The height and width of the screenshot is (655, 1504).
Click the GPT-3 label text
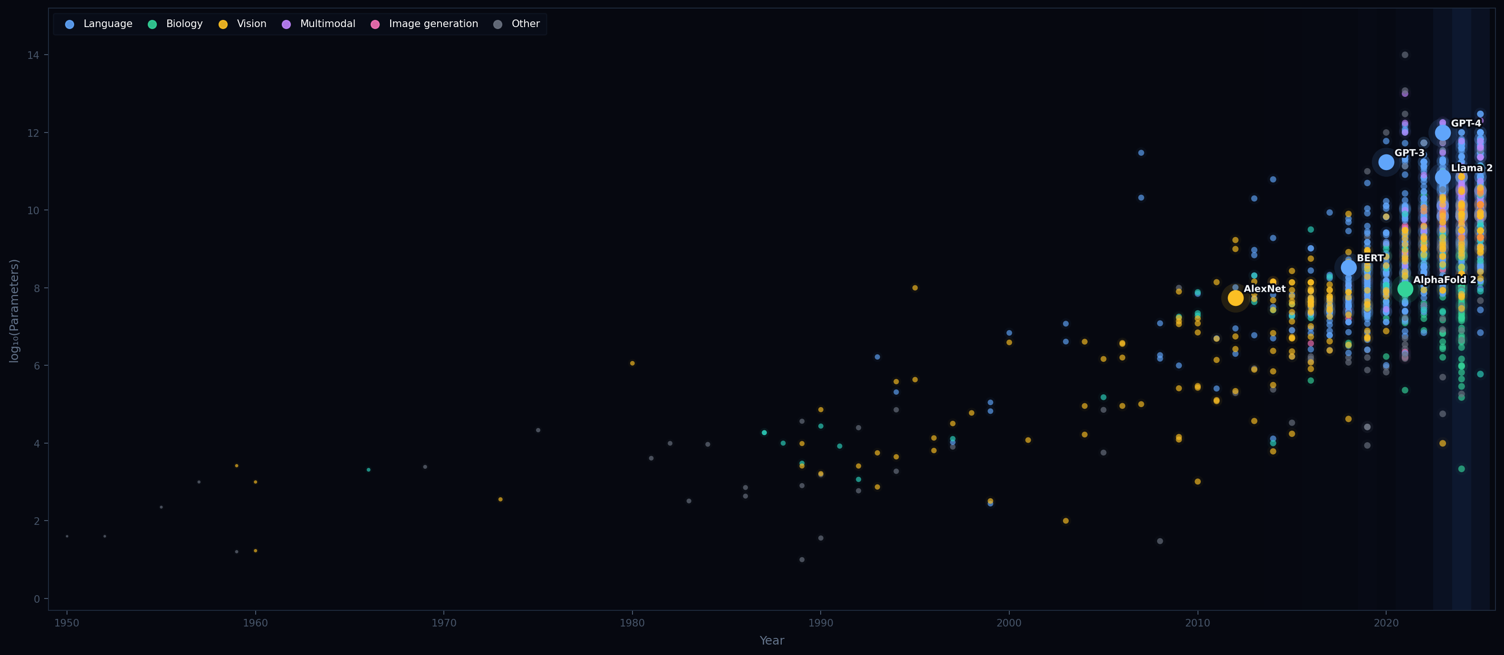coord(1409,152)
